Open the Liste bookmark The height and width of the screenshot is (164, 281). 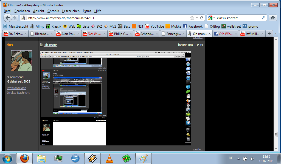83,27
